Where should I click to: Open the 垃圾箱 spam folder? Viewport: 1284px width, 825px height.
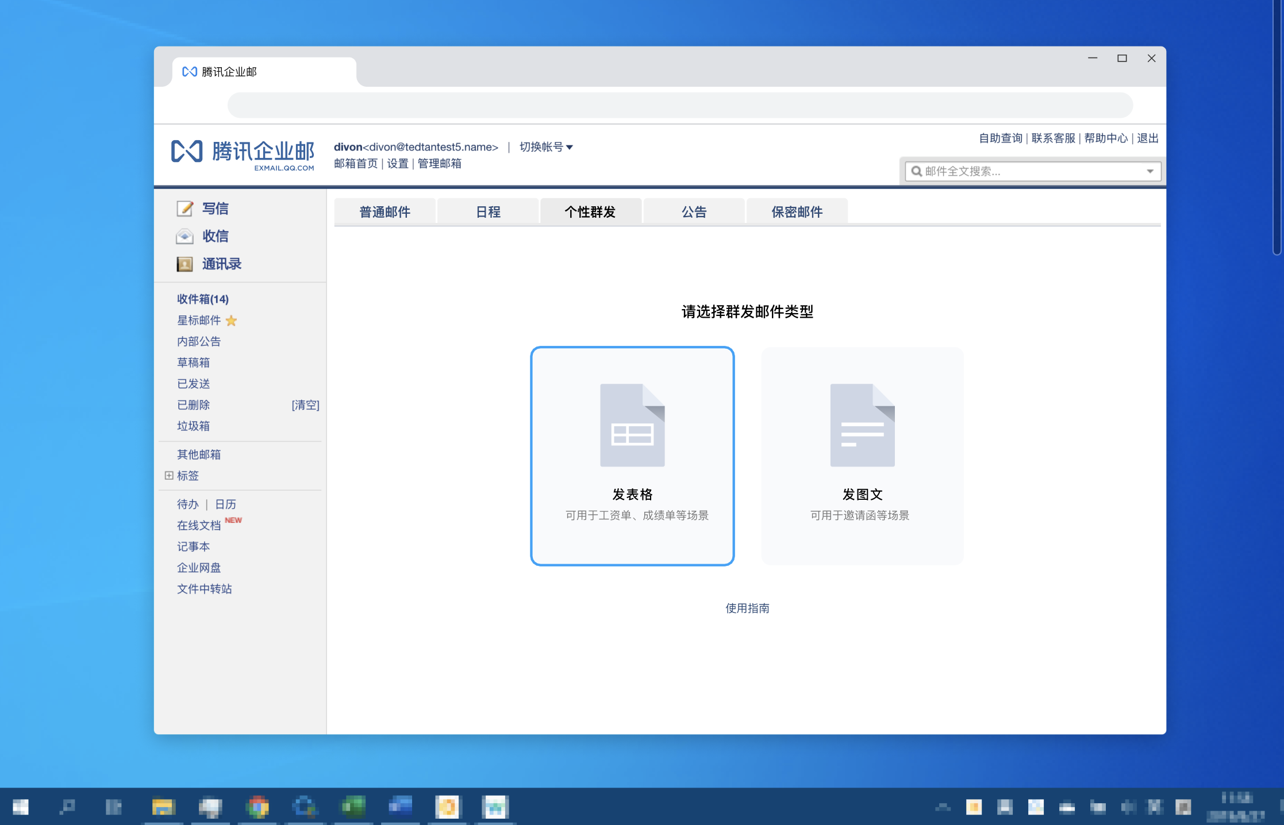[x=194, y=426]
